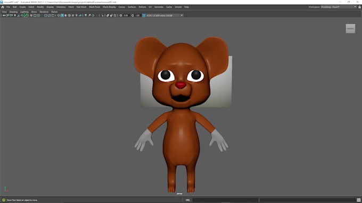This screenshot has width=362, height=203.
Task: Click the Isolate Select icon
Action: click(102, 15)
